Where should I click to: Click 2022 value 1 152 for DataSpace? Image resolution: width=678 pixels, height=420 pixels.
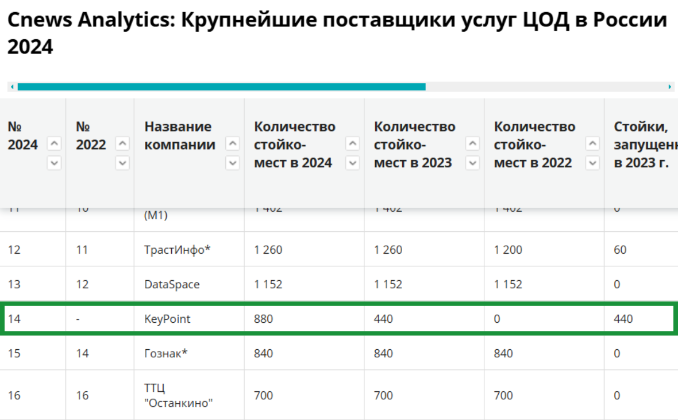[x=508, y=284]
